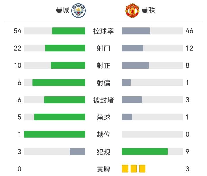This screenshot has width=207, height=176.
Task: Click the first yellow card icon
Action: 125,169
